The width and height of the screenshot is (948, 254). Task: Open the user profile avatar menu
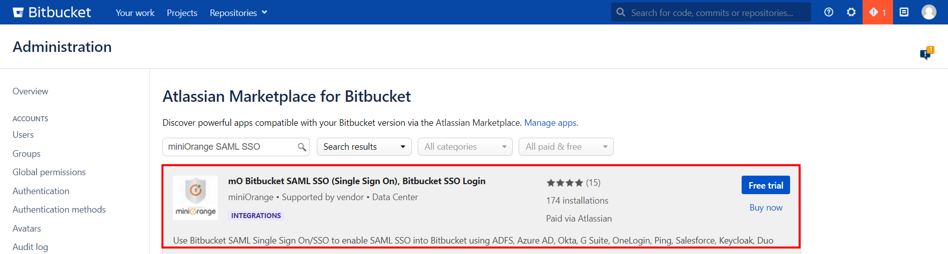(929, 12)
